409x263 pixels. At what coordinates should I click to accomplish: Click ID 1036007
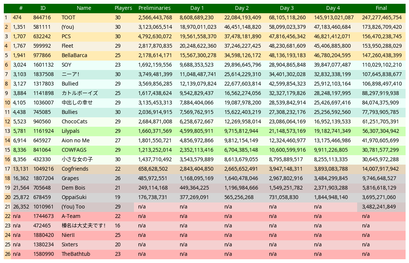44,103
